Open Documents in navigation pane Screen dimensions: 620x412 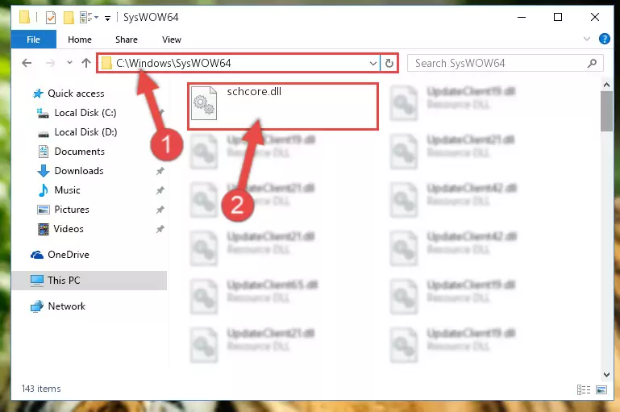(x=80, y=152)
